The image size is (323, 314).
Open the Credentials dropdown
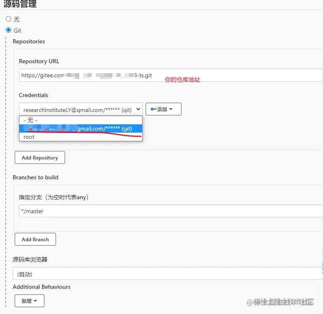[x=81, y=109]
